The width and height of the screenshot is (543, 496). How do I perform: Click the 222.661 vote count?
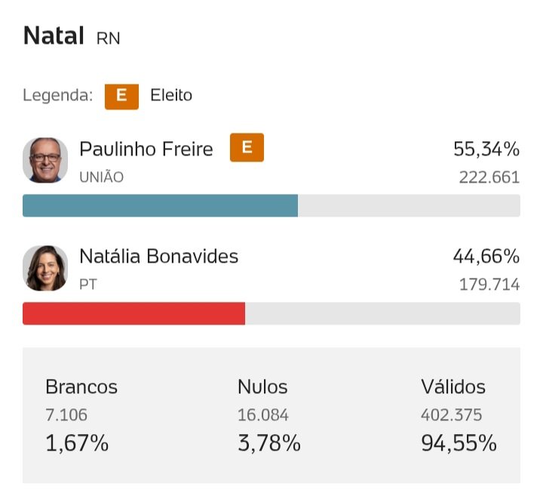coord(489,177)
